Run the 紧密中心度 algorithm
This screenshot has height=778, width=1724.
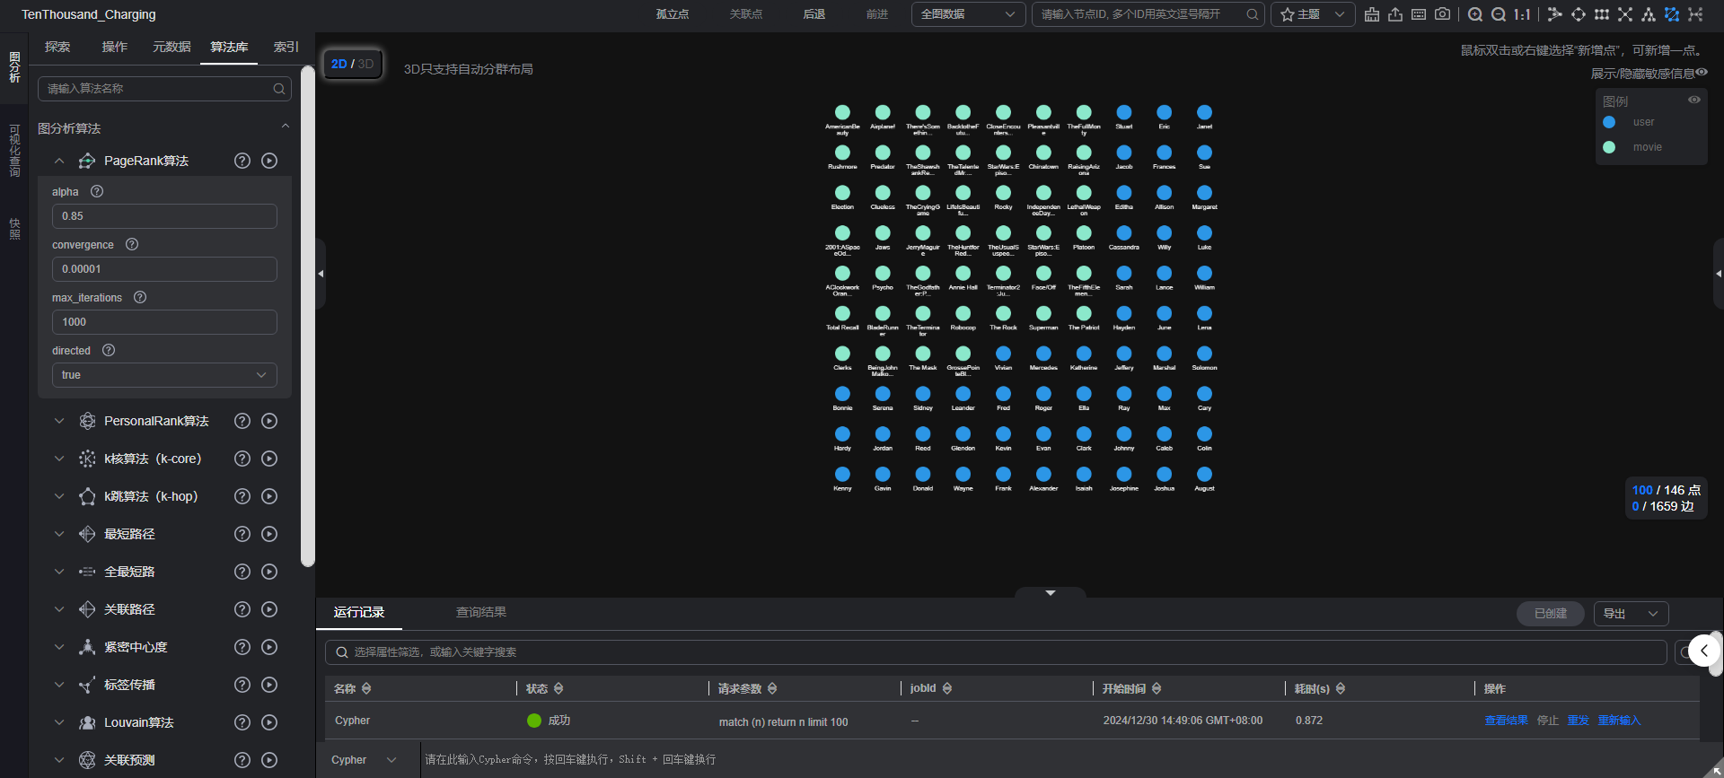[269, 647]
